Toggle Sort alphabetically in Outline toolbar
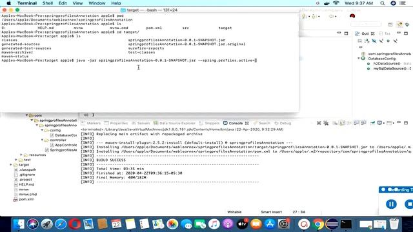The width and height of the screenshot is (413, 232). 367,41
